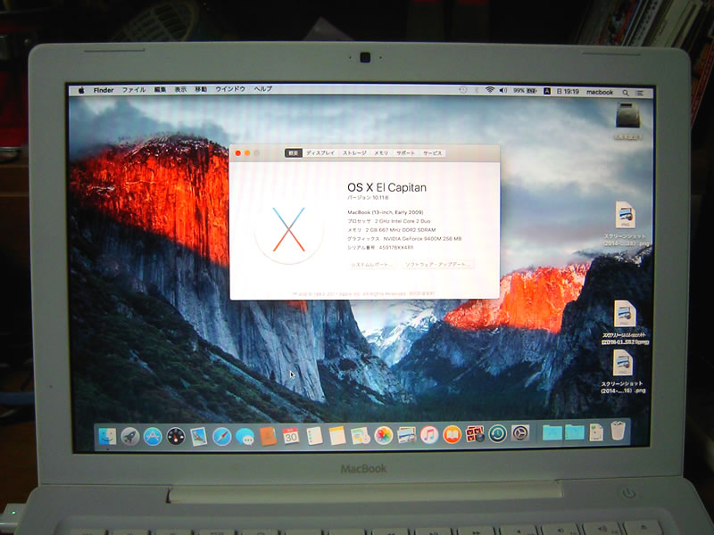Click Wi-Fi status icon in menu bar

[x=489, y=90]
